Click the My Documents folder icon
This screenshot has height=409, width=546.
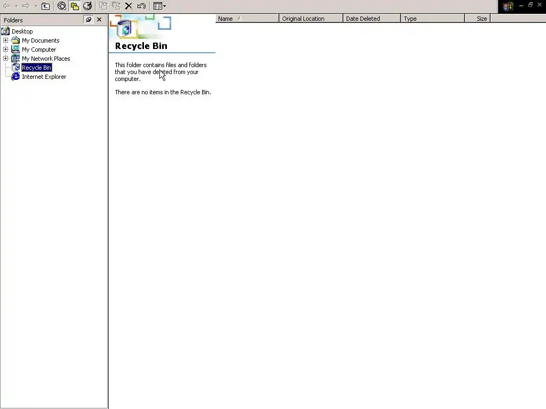pyautogui.click(x=15, y=40)
